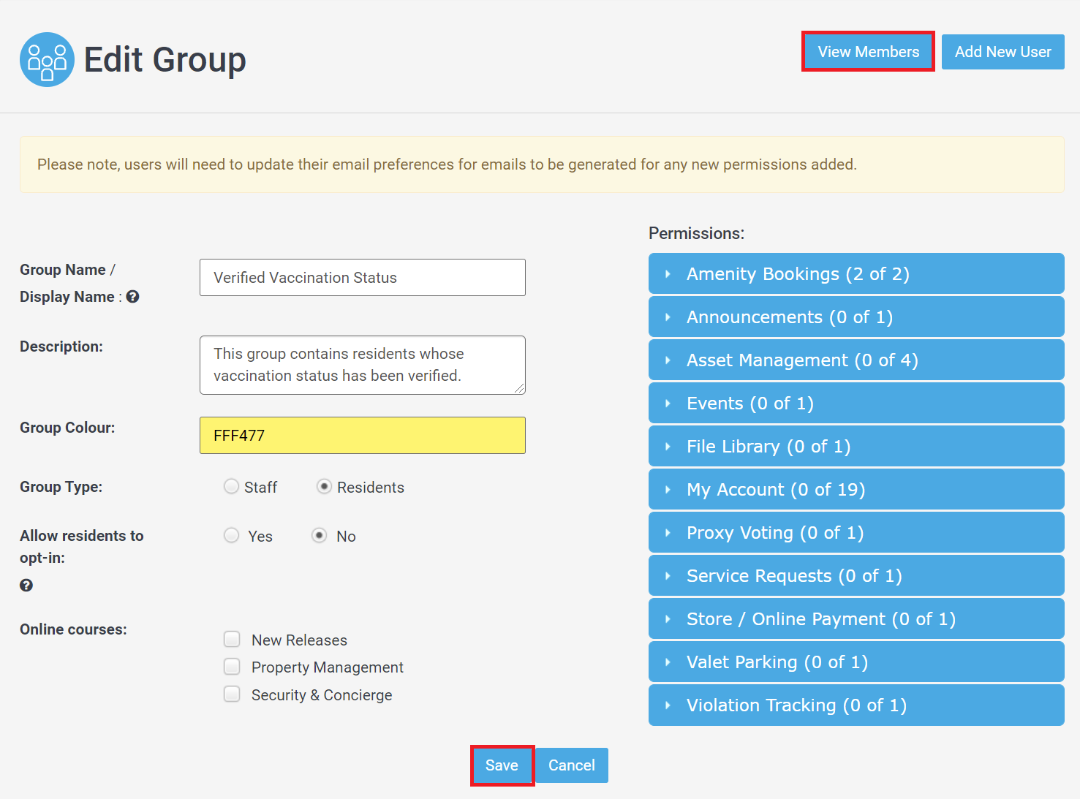Expand Violation Tracking permissions
Screen dimensions: 1080x799
[856, 705]
